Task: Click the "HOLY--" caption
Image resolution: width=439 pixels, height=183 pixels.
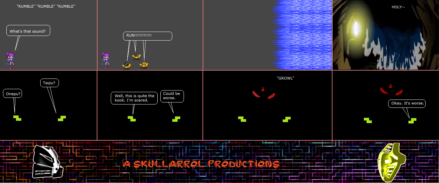Action: [x=398, y=7]
